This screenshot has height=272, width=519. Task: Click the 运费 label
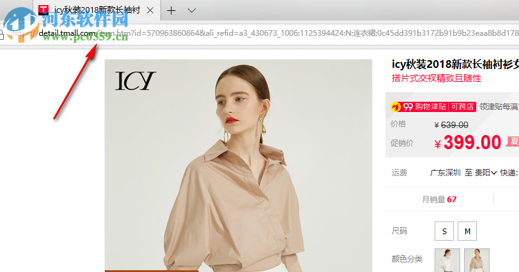pyautogui.click(x=399, y=173)
